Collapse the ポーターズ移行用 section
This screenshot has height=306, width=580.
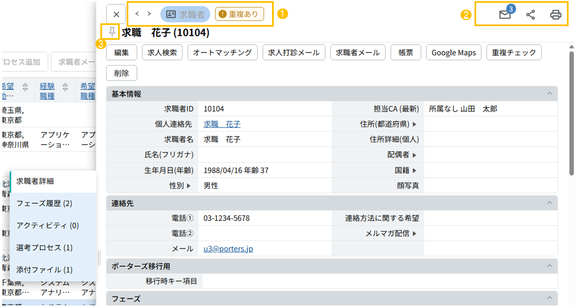(549, 266)
